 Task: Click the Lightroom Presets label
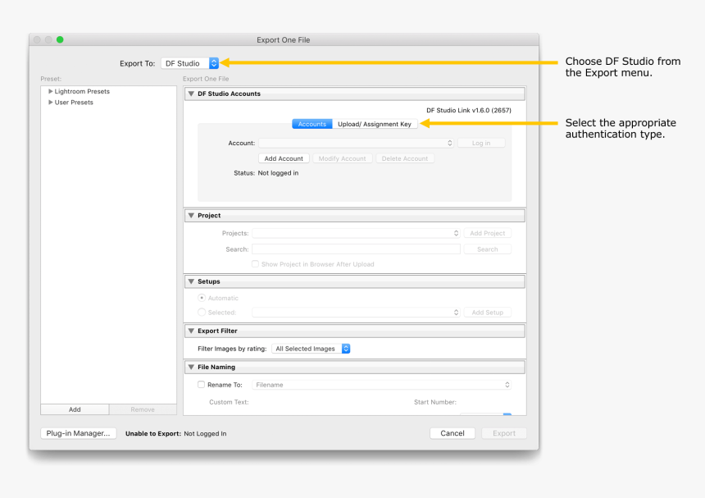(82, 91)
